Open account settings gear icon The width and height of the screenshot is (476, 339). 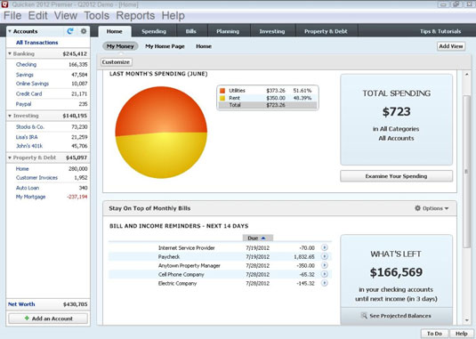tap(84, 31)
